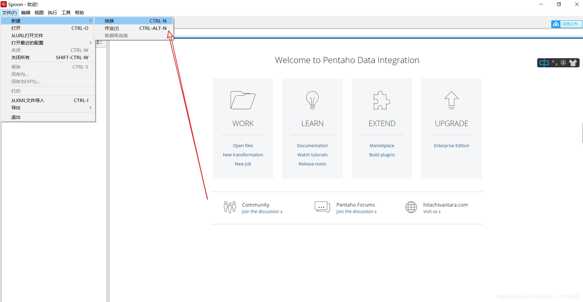Open Enterprise Edition link
This screenshot has width=583, height=302.
pos(451,146)
